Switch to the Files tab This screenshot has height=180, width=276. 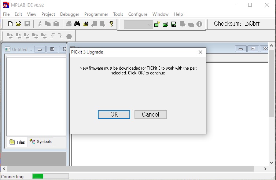17,142
